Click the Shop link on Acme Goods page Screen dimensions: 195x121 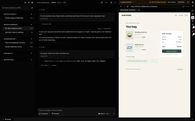coord(176,16)
